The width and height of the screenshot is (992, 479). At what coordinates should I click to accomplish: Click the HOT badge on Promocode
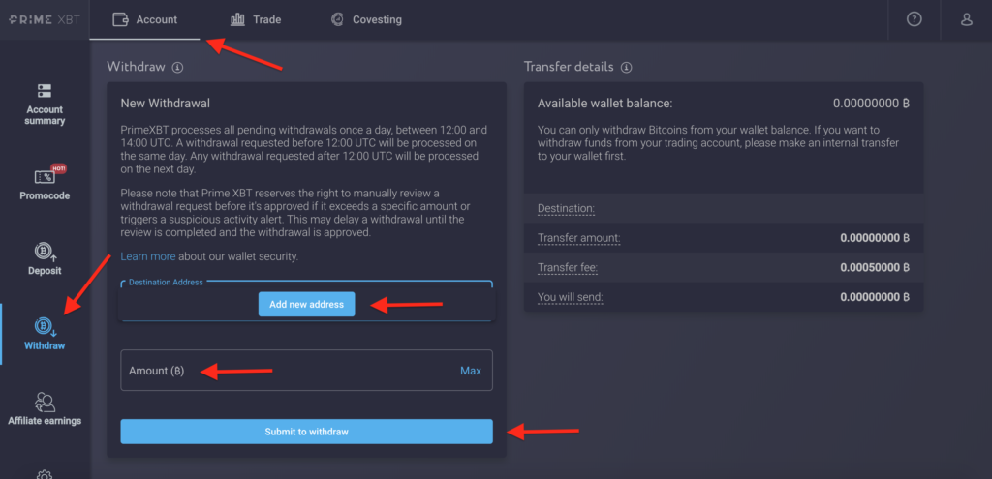click(x=58, y=168)
